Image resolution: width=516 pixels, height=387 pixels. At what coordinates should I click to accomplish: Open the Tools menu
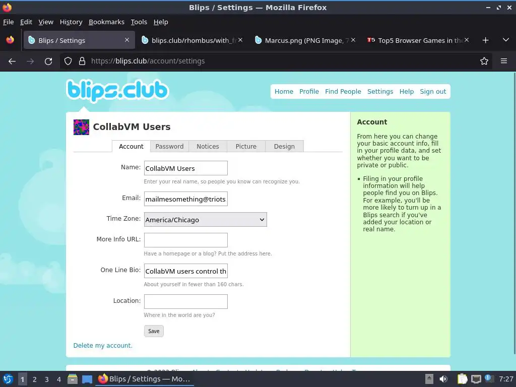click(139, 22)
